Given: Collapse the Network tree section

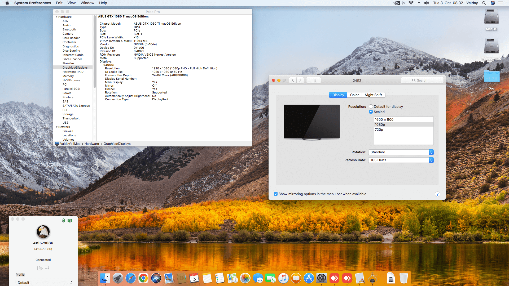Looking at the screenshot, I should [56, 127].
